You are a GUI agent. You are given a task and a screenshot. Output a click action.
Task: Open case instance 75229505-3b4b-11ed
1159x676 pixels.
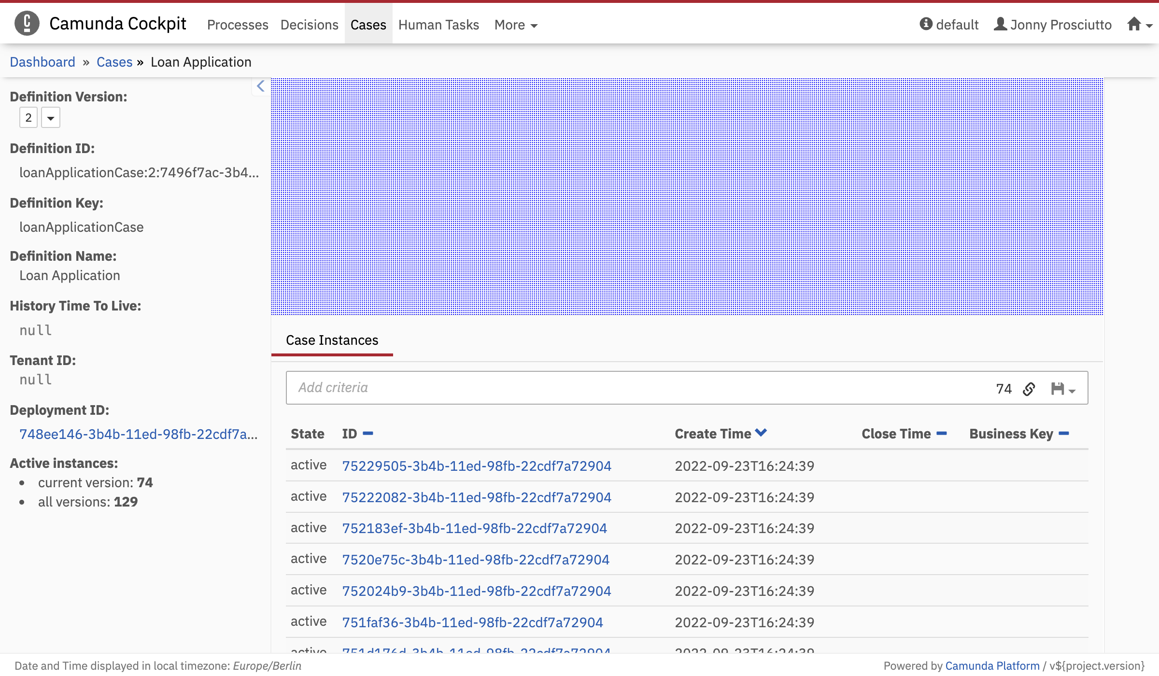pyautogui.click(x=477, y=466)
